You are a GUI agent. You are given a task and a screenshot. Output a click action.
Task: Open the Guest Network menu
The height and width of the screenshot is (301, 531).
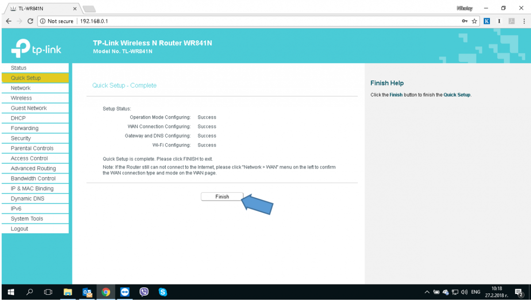35,108
